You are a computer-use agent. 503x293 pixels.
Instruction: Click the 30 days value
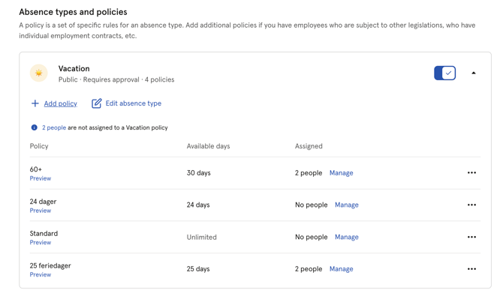(x=198, y=173)
